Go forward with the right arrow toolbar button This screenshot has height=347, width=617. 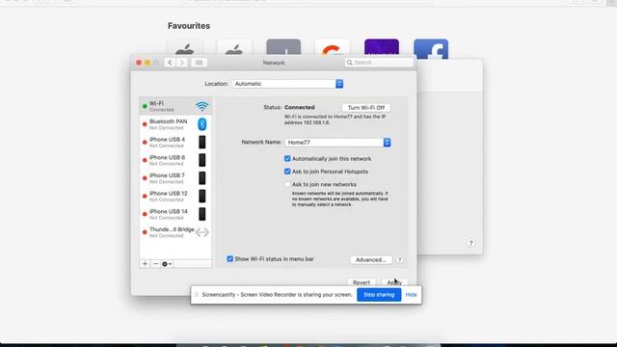(182, 63)
